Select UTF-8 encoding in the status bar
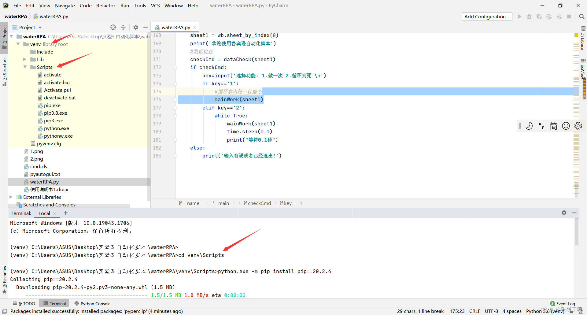 tap(491, 311)
